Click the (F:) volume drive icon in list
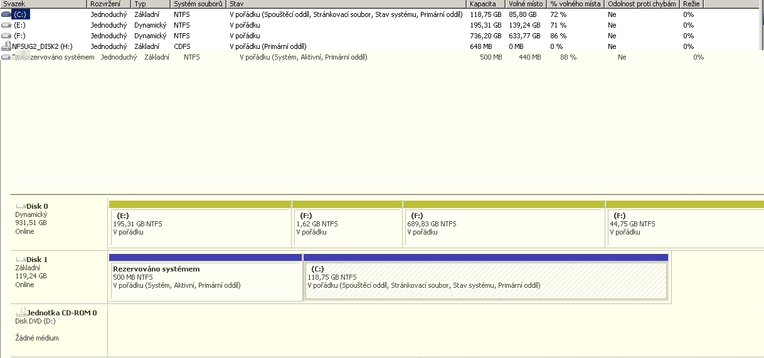 click(6, 36)
